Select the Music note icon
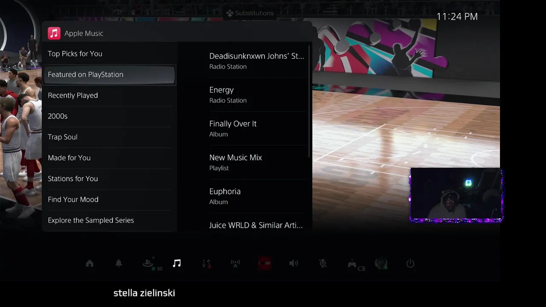Screen dimensions: 546x307 tap(177, 264)
